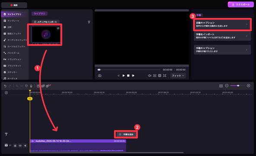Image resolution: width=256 pixels, height=156 pixels.
Task: Mute the audio track with speaker toggle
Action: click(25, 145)
